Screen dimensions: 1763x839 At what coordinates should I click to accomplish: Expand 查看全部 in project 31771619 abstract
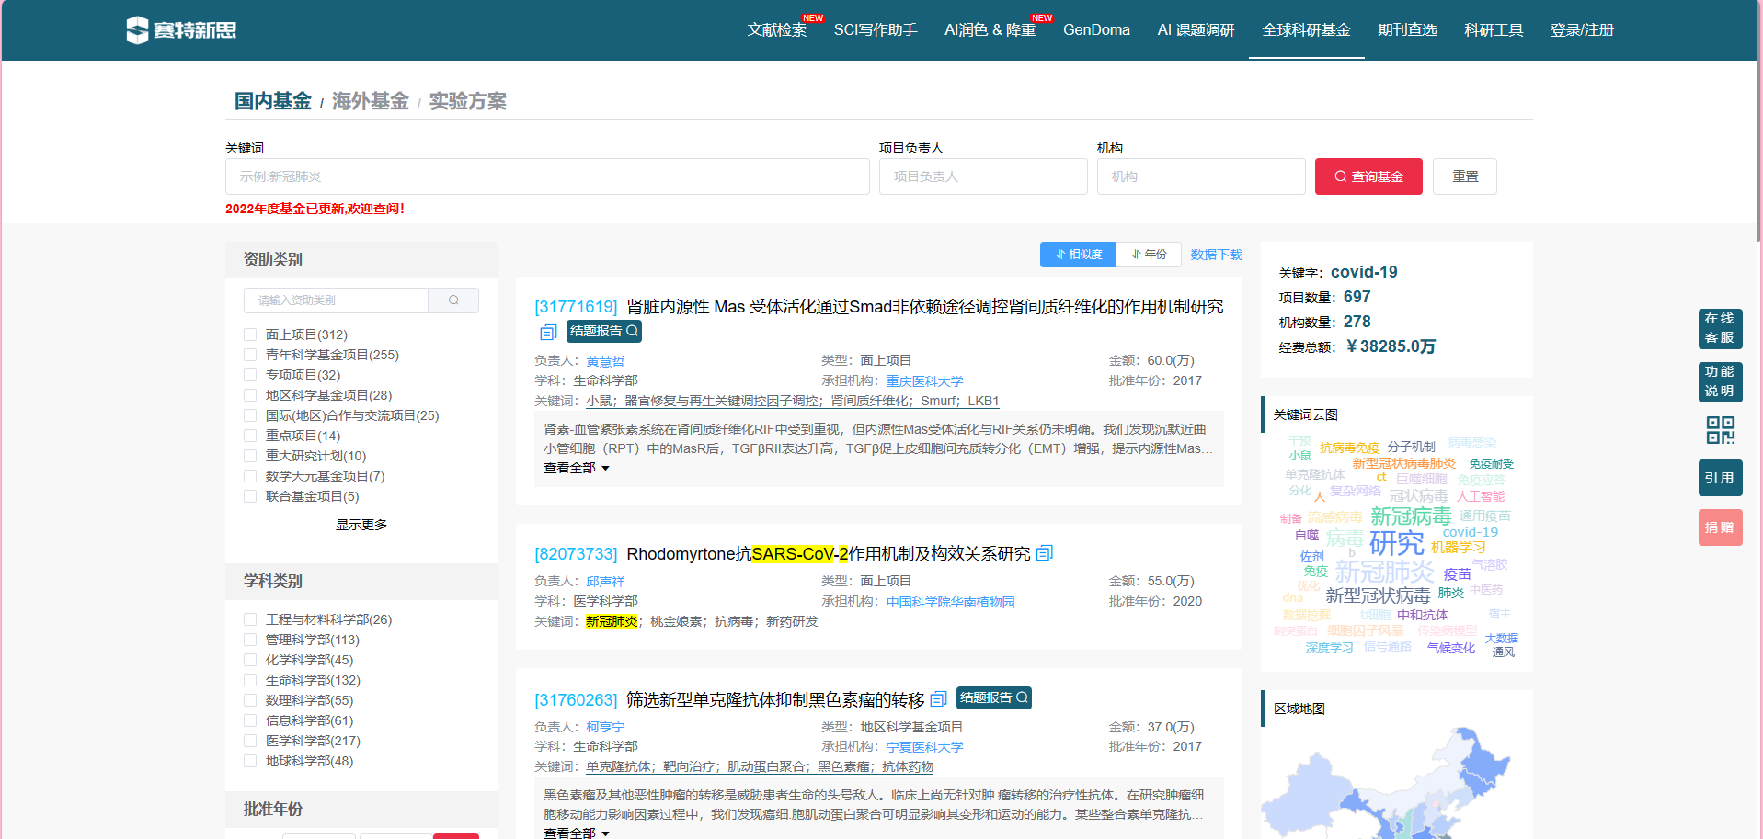[577, 468]
